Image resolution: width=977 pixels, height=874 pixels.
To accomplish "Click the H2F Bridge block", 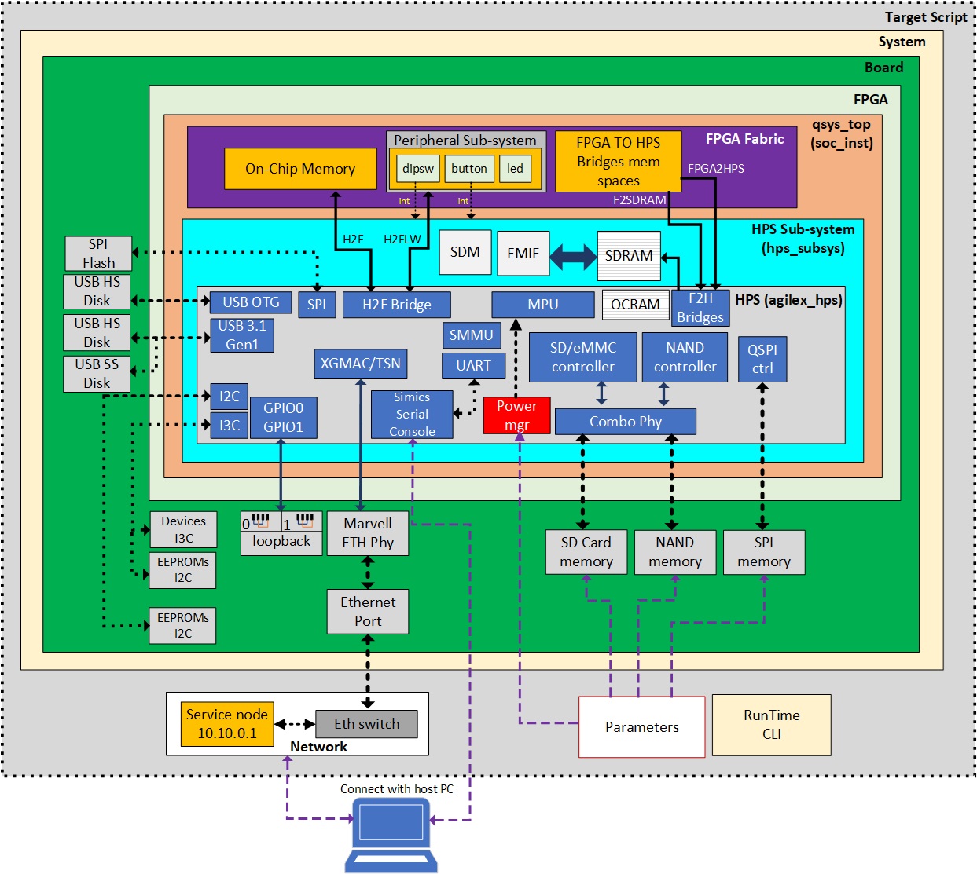I will [396, 305].
